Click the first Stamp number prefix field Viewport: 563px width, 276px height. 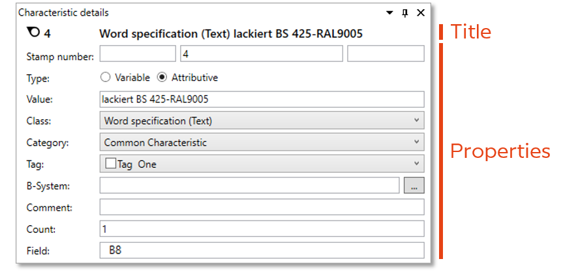(138, 54)
